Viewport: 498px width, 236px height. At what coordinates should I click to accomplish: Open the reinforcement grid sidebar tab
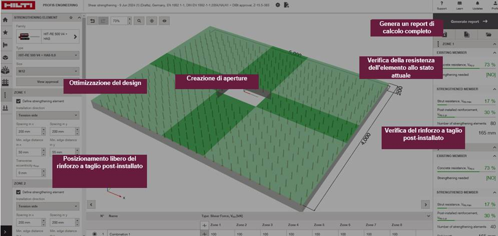[x=5, y=82]
